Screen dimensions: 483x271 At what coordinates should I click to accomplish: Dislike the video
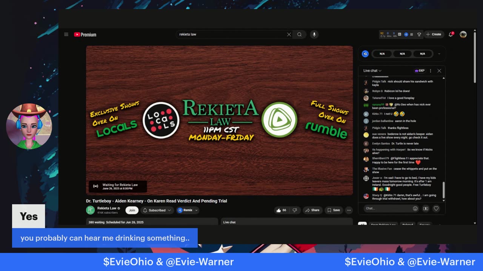click(x=295, y=210)
